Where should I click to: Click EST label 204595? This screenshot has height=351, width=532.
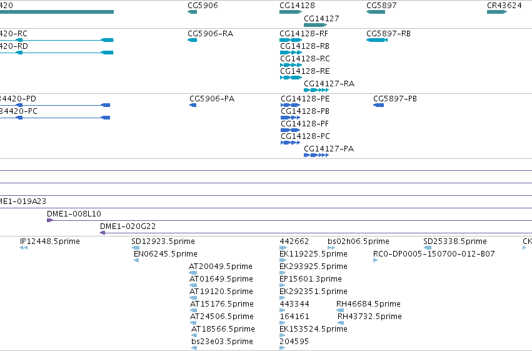pos(294,342)
